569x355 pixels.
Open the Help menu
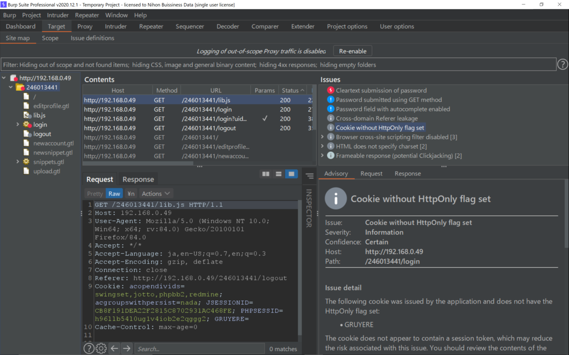[x=140, y=15]
